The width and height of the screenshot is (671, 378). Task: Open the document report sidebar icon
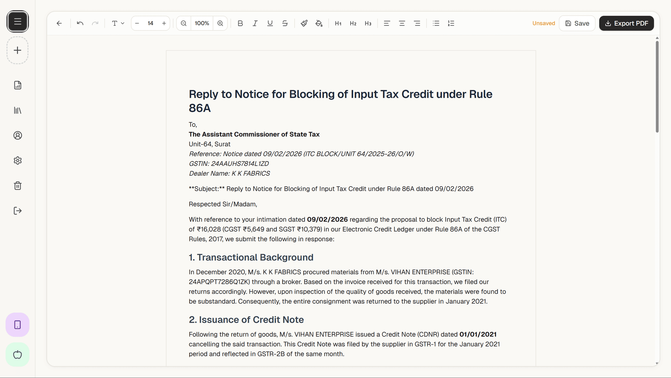tap(18, 85)
